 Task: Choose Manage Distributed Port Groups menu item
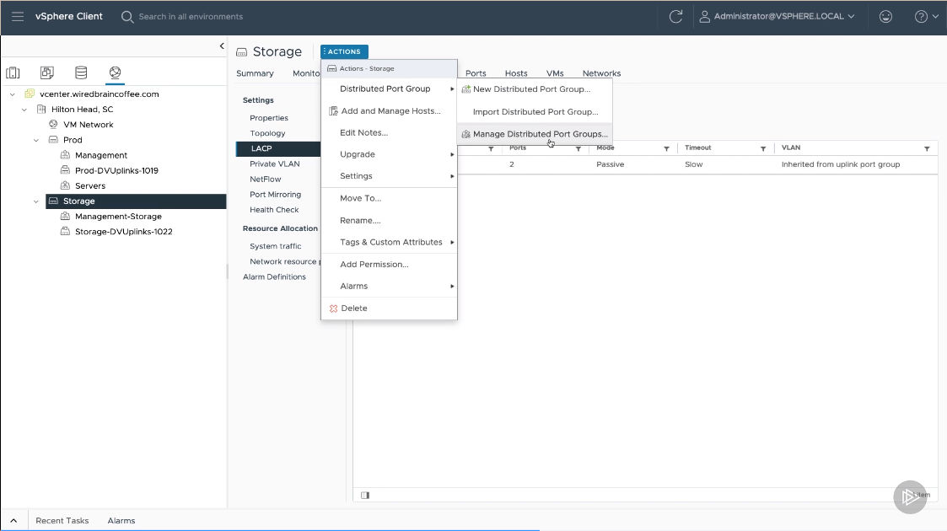540,134
